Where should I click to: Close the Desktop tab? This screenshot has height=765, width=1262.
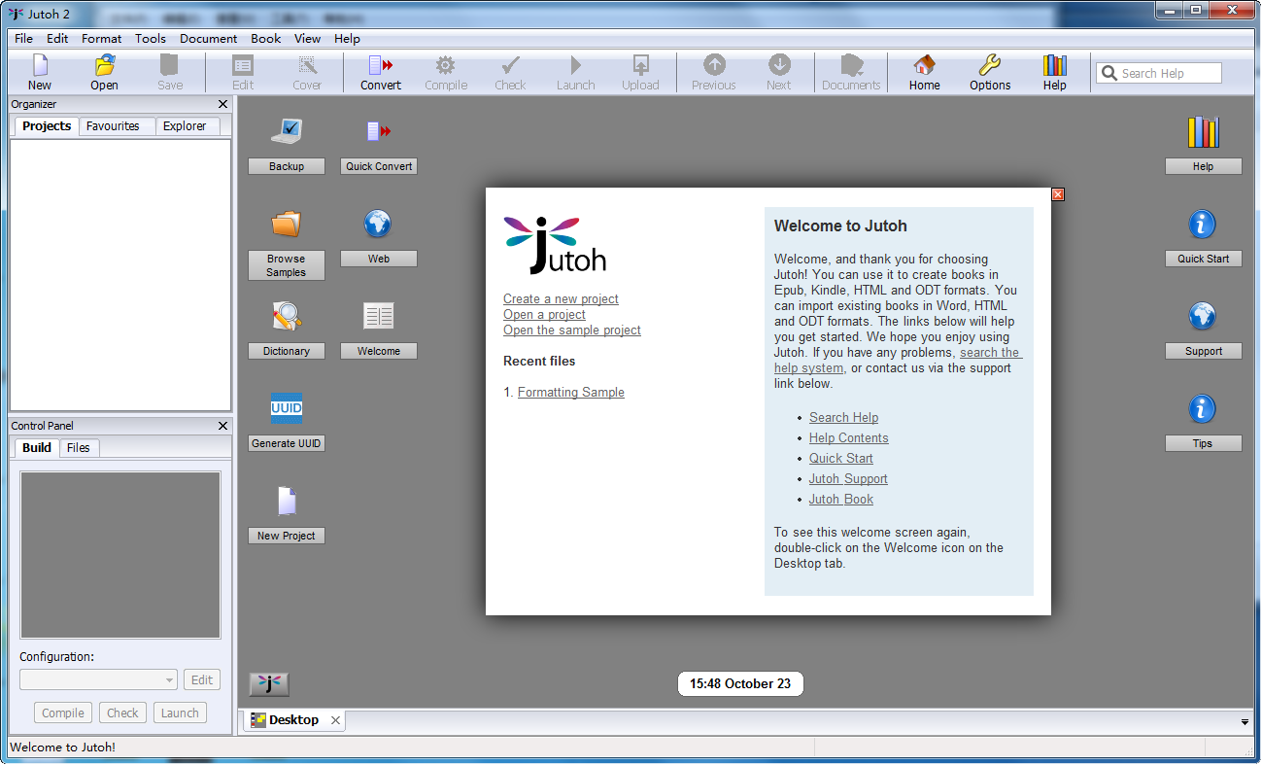pos(335,720)
